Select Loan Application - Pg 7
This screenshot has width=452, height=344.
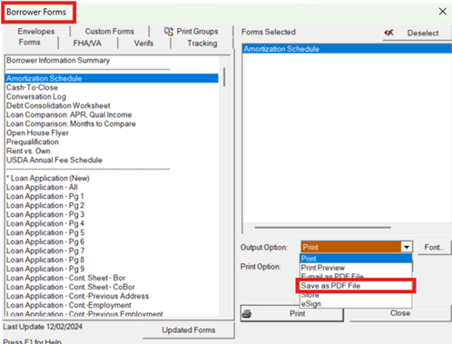(112, 251)
